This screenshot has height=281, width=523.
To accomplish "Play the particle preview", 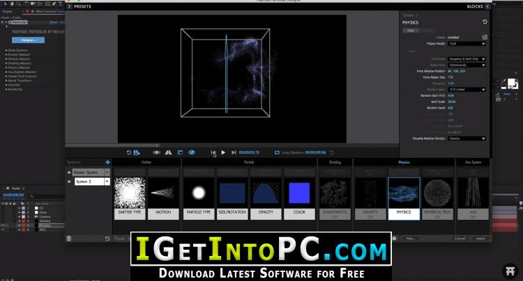I will coord(223,152).
